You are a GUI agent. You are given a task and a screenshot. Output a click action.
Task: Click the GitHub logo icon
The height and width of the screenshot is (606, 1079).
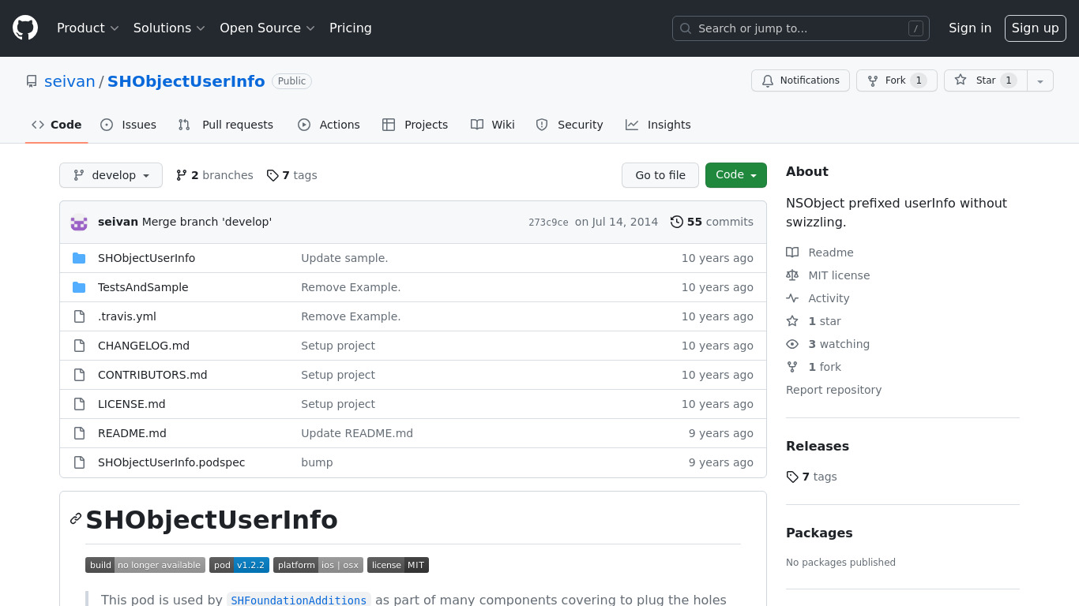coord(25,28)
